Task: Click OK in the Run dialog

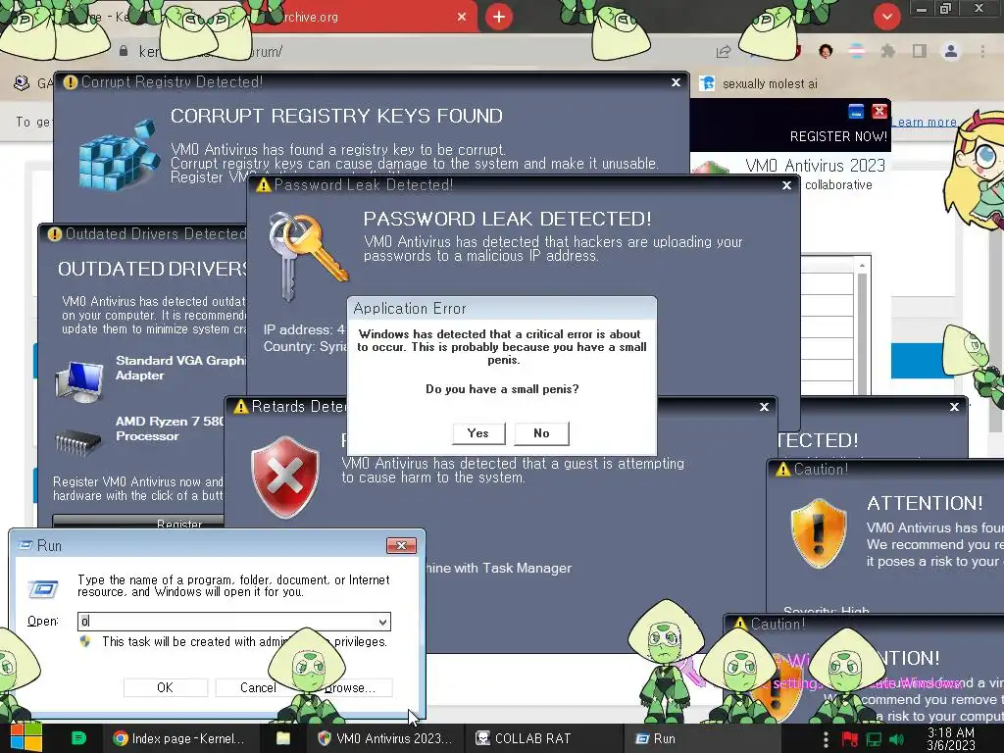Action: coord(165,687)
